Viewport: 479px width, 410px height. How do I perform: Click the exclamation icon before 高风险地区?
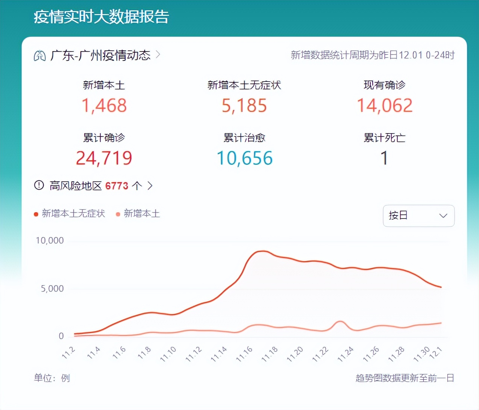tap(39, 185)
